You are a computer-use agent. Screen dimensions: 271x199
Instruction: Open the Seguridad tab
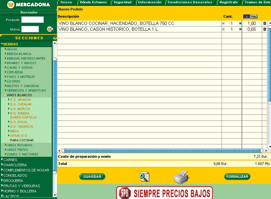122,2
